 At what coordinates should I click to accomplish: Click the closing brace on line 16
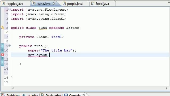tap(12, 78)
